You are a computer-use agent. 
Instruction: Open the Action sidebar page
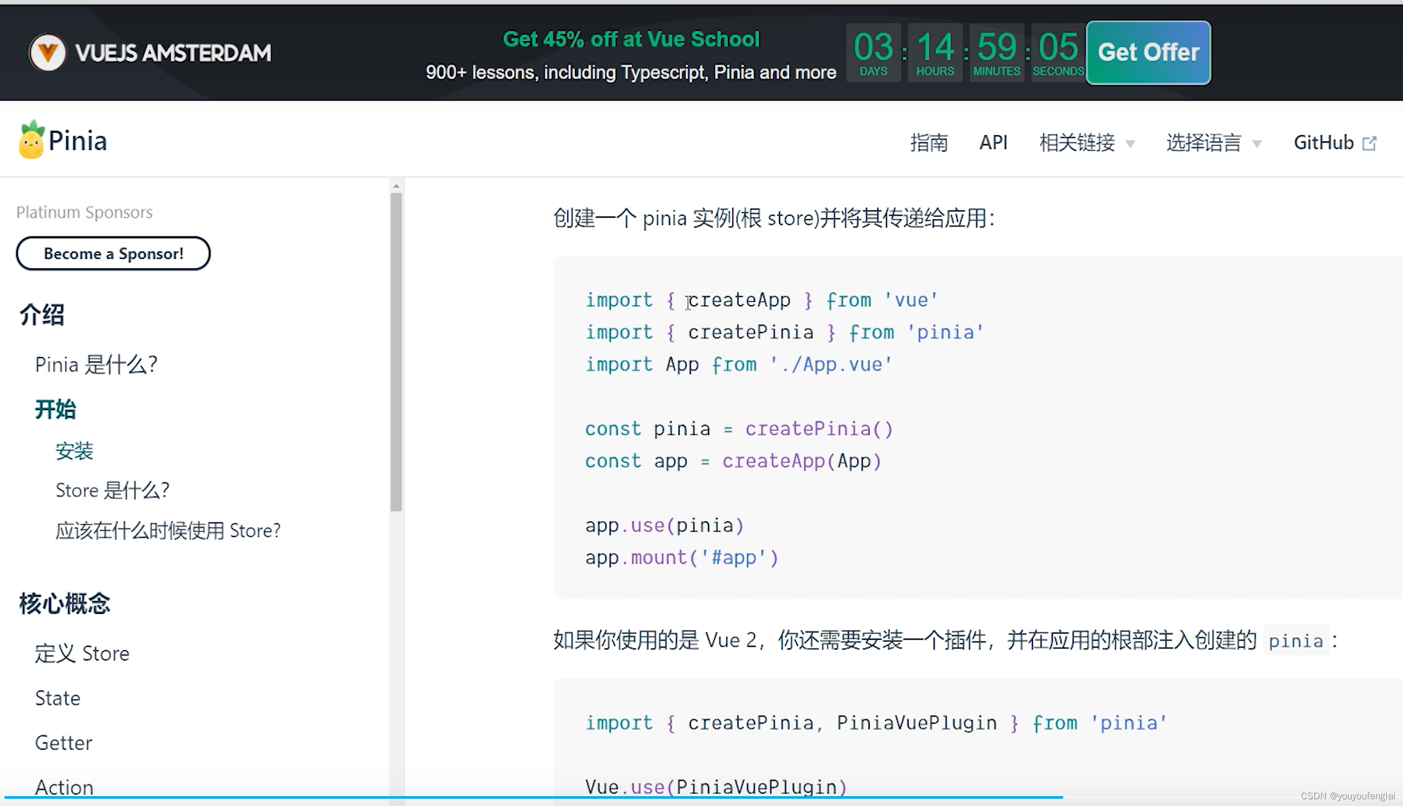tap(64, 787)
